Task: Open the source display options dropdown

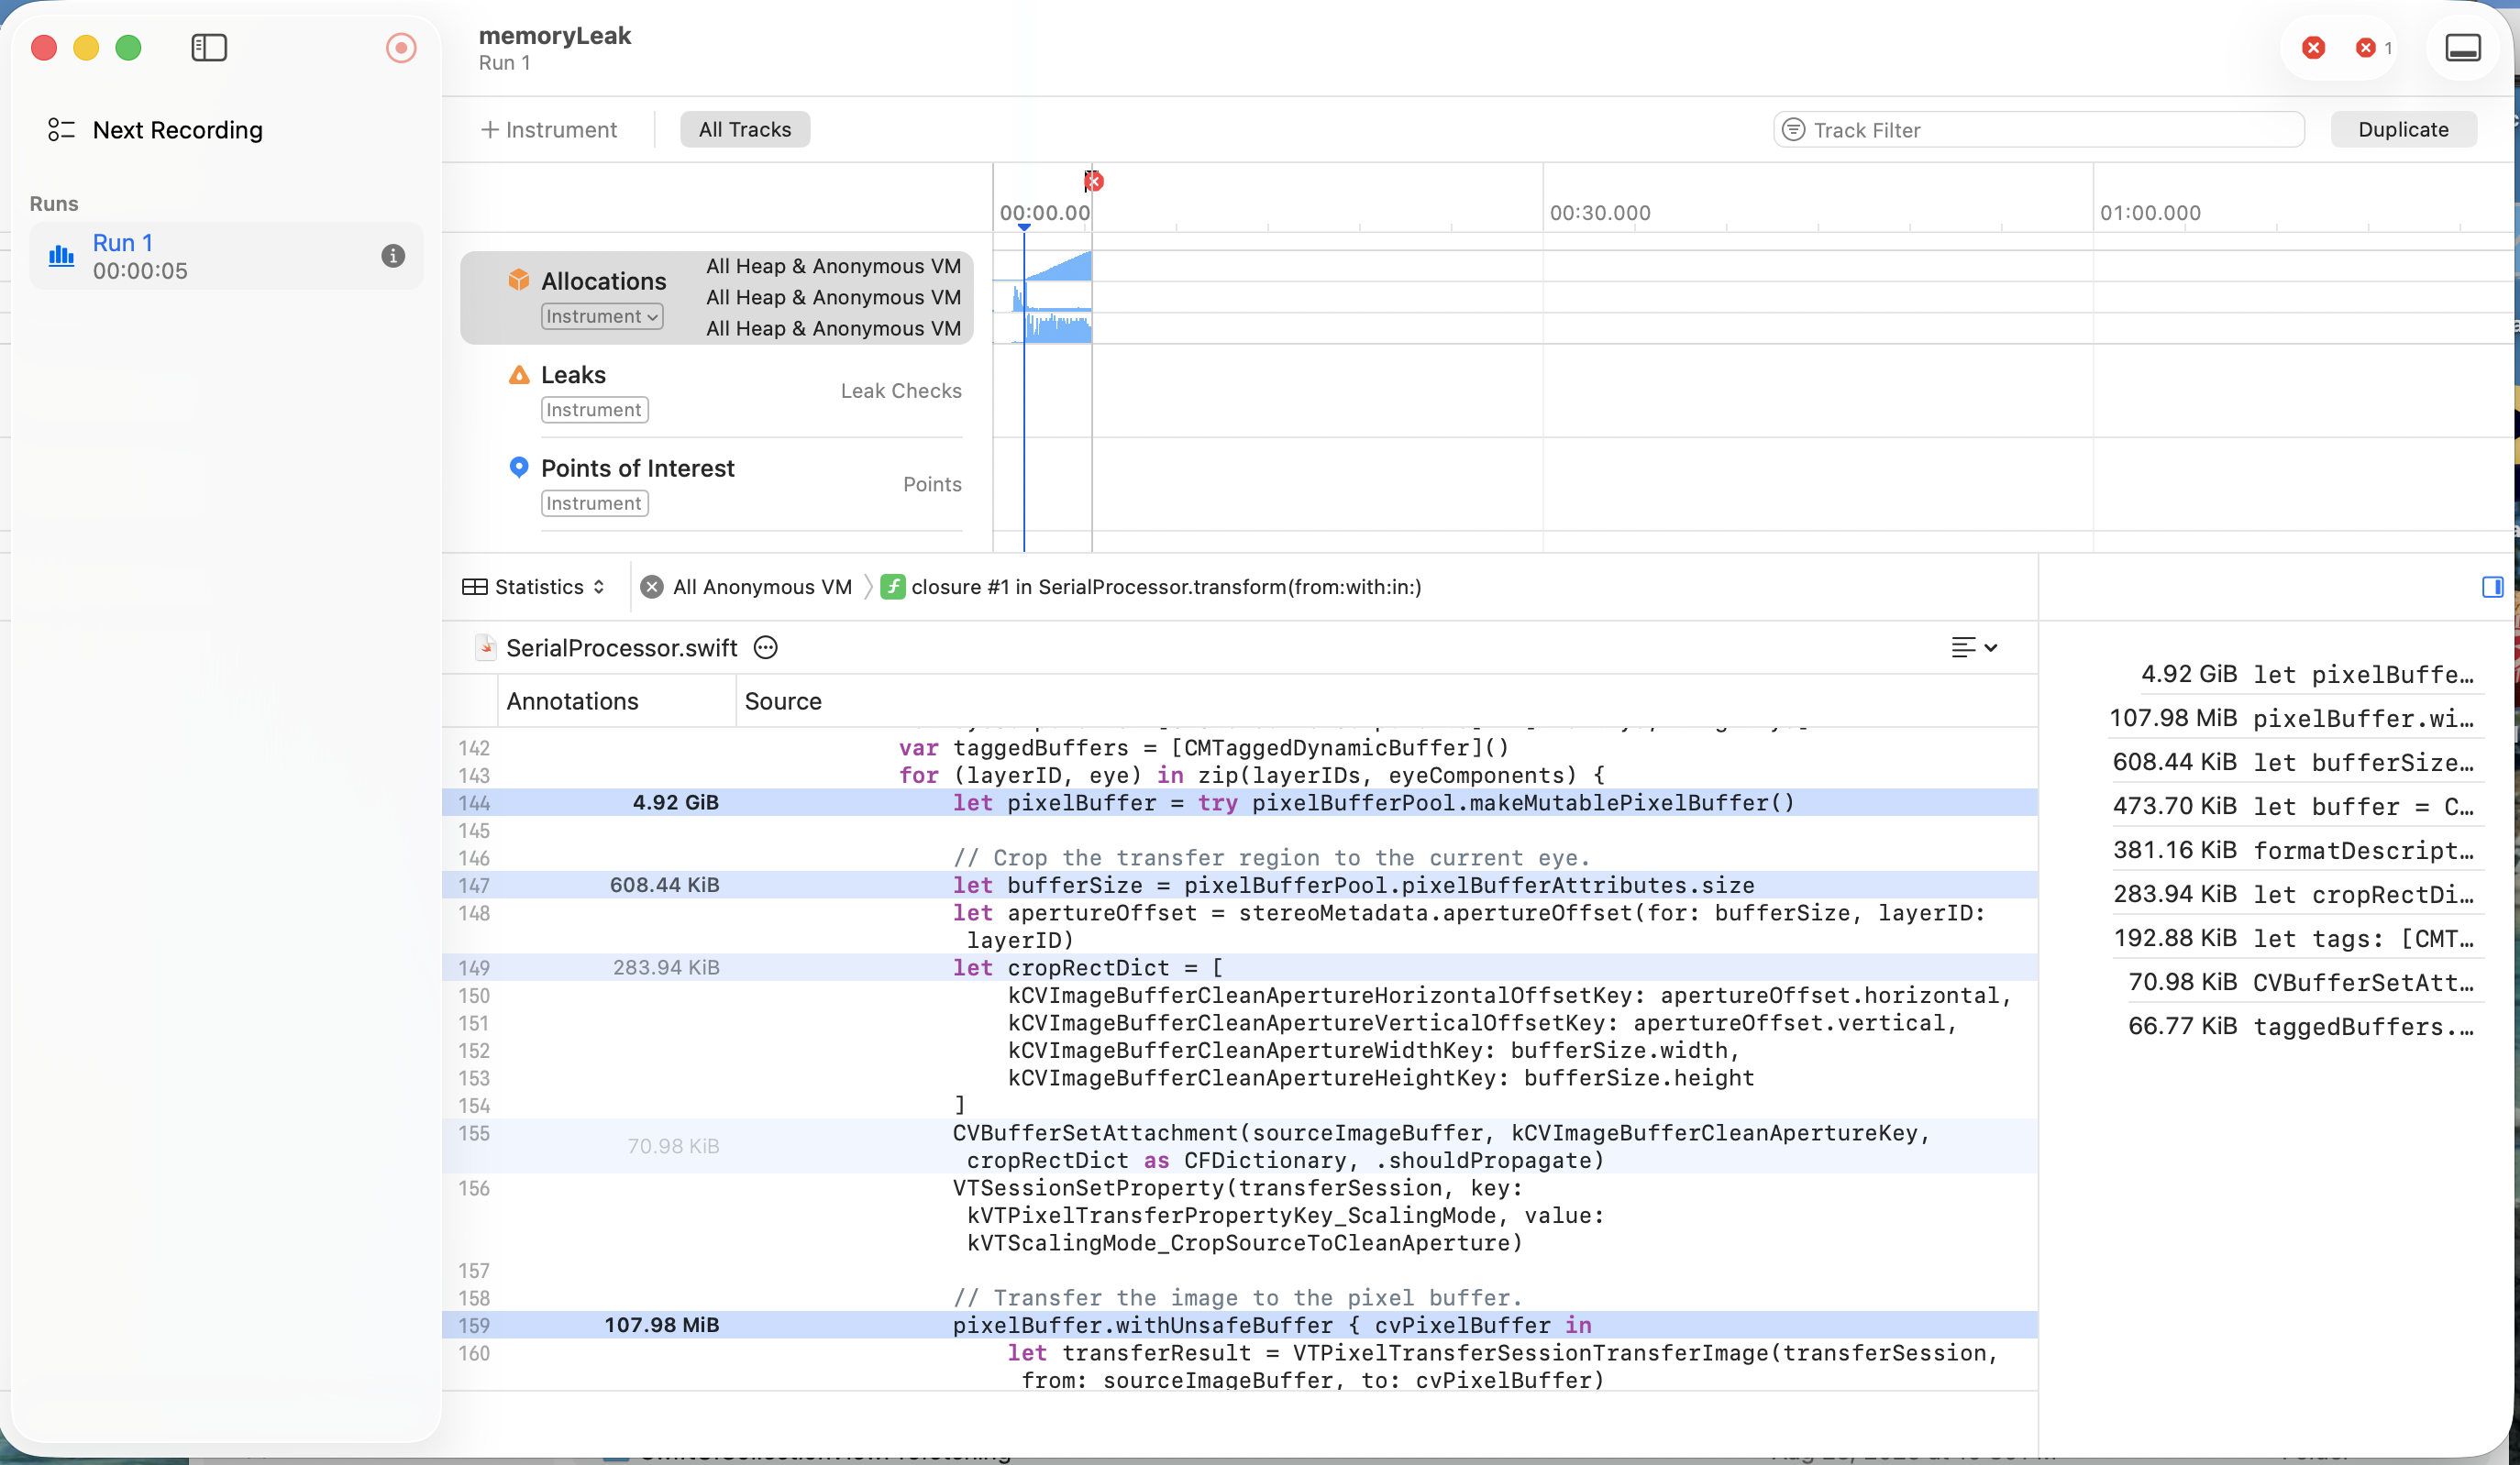Action: [1974, 648]
